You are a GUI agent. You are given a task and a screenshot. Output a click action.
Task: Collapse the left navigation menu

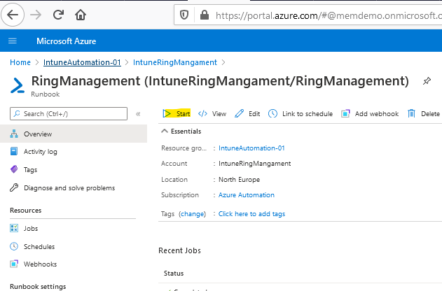coord(138,114)
